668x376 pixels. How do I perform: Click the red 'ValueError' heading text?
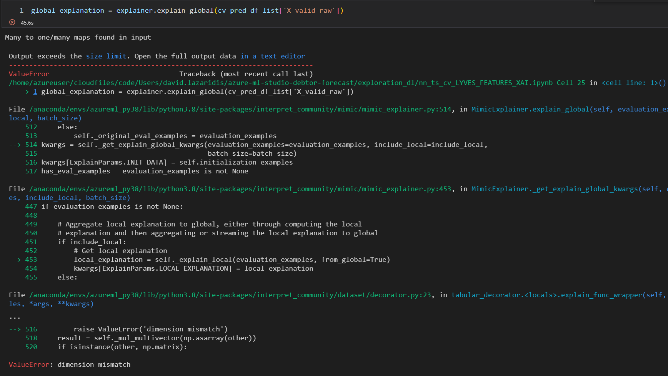[x=29, y=74]
